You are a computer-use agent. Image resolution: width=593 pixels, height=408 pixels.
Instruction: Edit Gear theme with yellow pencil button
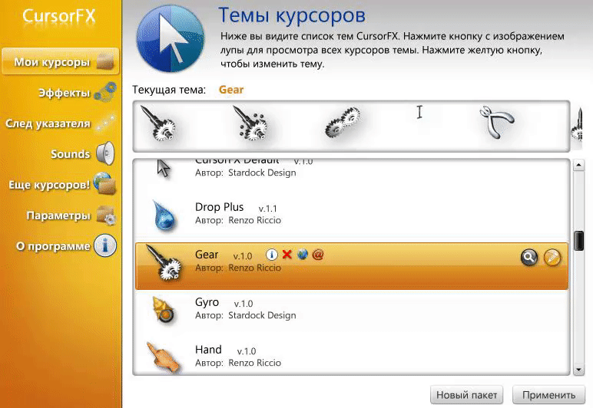tap(552, 258)
